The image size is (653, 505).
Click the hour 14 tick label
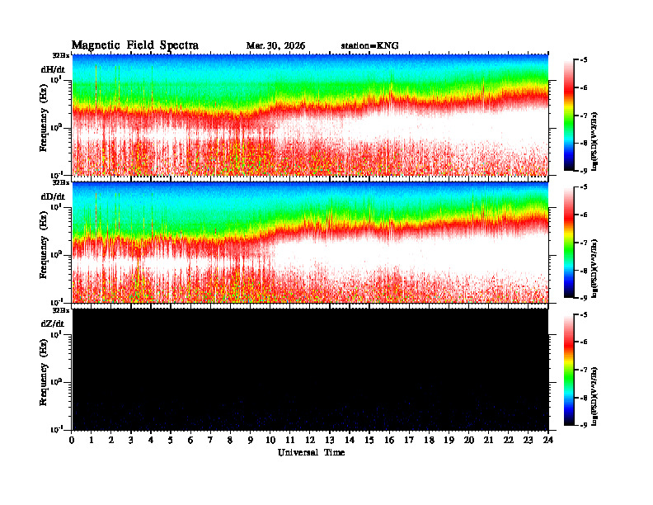pyautogui.click(x=350, y=441)
